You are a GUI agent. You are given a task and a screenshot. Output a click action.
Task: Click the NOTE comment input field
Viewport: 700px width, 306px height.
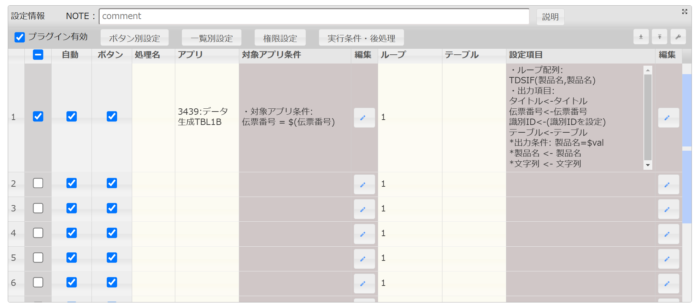[x=314, y=16]
